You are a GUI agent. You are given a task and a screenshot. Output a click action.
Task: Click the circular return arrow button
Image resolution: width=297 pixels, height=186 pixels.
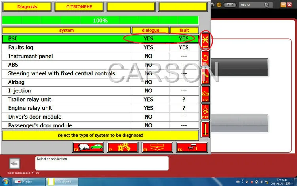(205, 58)
